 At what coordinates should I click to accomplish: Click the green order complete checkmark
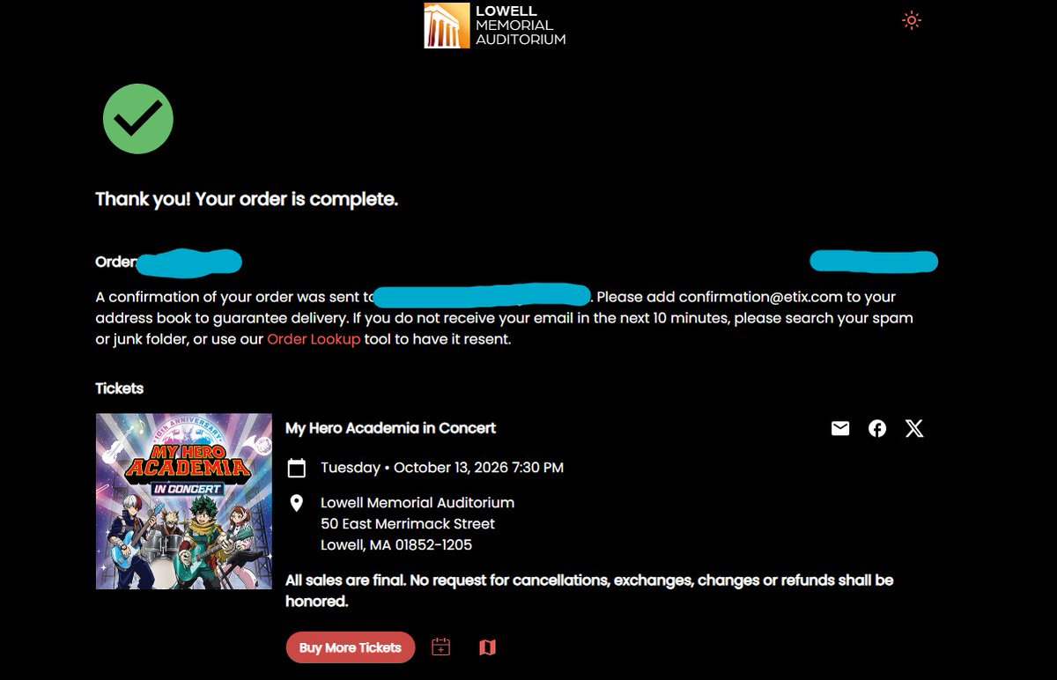[138, 119]
